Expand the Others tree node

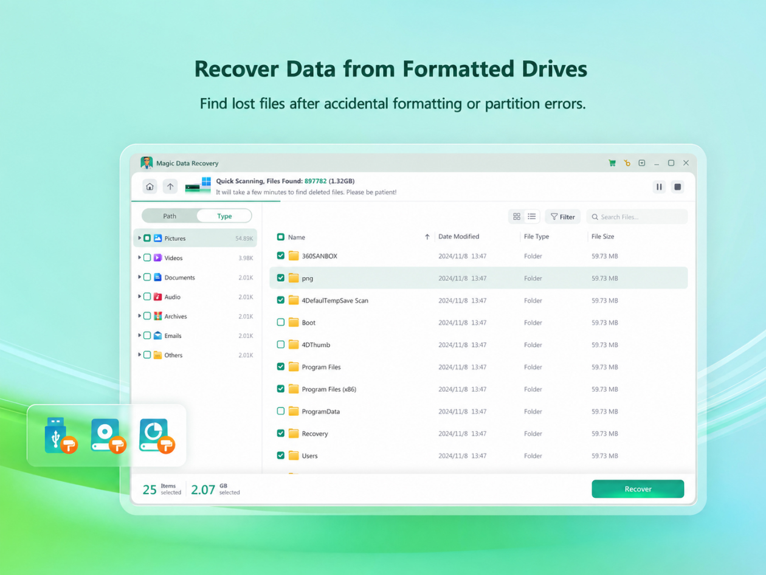(x=139, y=355)
